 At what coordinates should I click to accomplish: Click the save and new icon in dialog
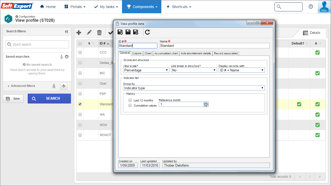pos(120,32)
